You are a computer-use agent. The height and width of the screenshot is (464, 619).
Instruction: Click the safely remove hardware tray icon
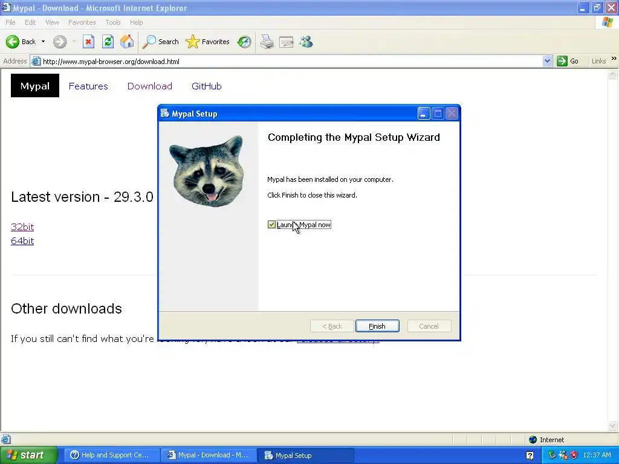(552, 456)
